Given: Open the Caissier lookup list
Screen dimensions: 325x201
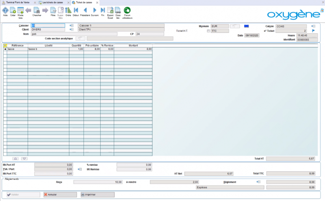Looking at the screenshot, I should click(71, 26).
